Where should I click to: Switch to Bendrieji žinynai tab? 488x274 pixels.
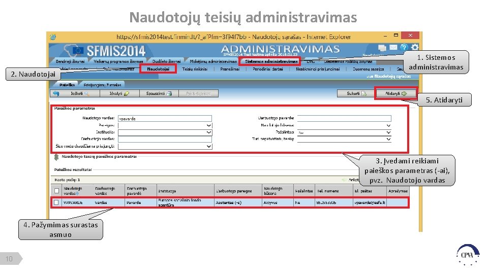(70, 61)
